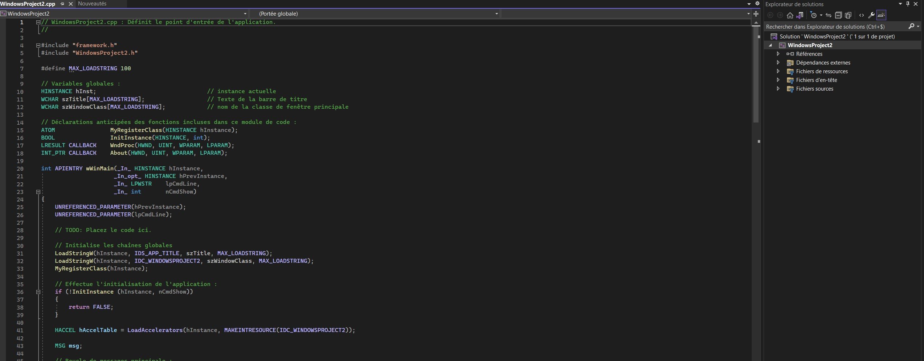Click the search magnifier icon in Solution Explorer
The height and width of the screenshot is (361, 924).
click(911, 26)
